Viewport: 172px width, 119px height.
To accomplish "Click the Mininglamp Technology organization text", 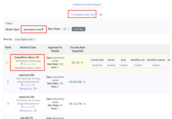I will point(28,61).
